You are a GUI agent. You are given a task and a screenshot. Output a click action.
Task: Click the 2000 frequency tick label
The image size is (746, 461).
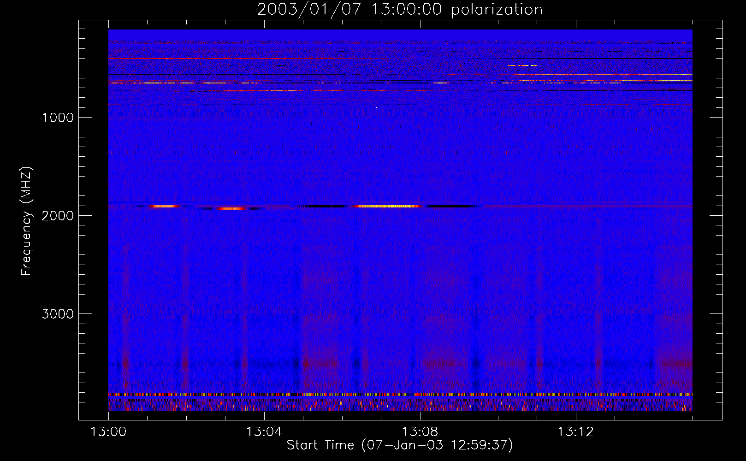pyautogui.click(x=58, y=216)
